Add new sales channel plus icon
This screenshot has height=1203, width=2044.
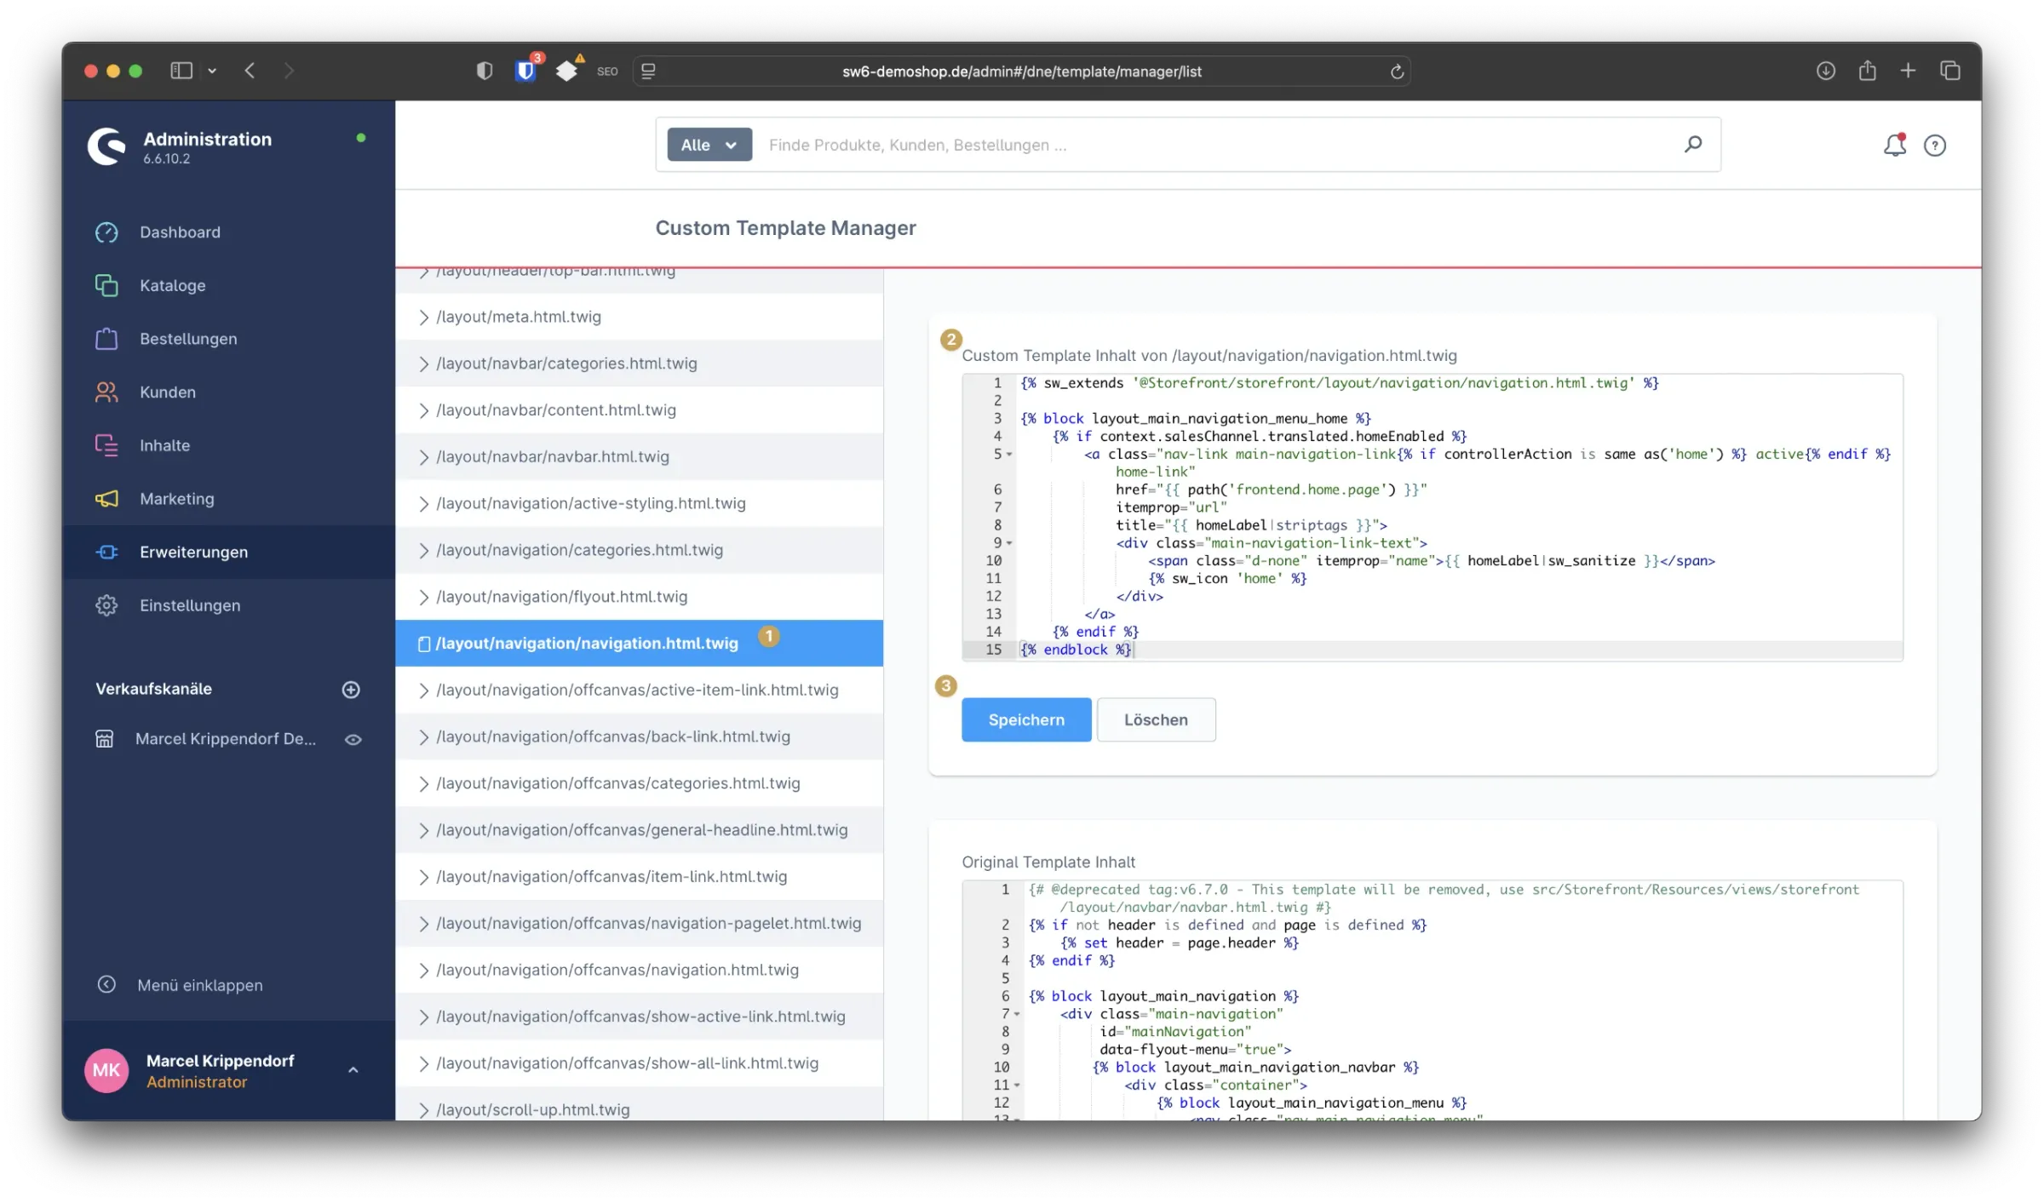[351, 690]
